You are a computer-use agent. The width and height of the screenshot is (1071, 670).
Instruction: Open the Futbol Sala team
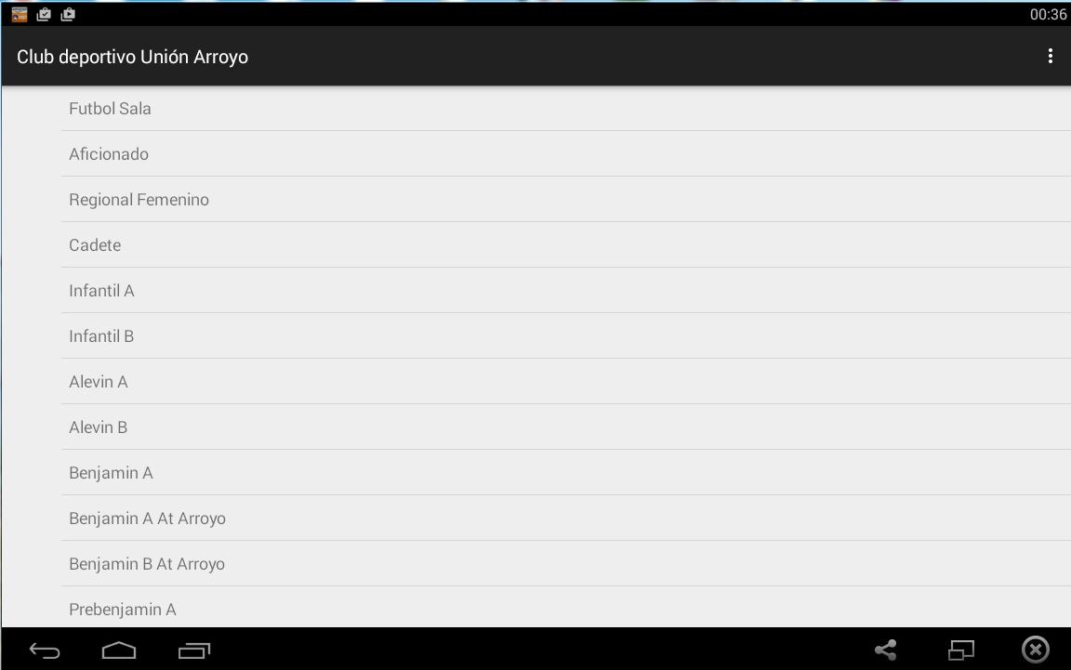[110, 109]
